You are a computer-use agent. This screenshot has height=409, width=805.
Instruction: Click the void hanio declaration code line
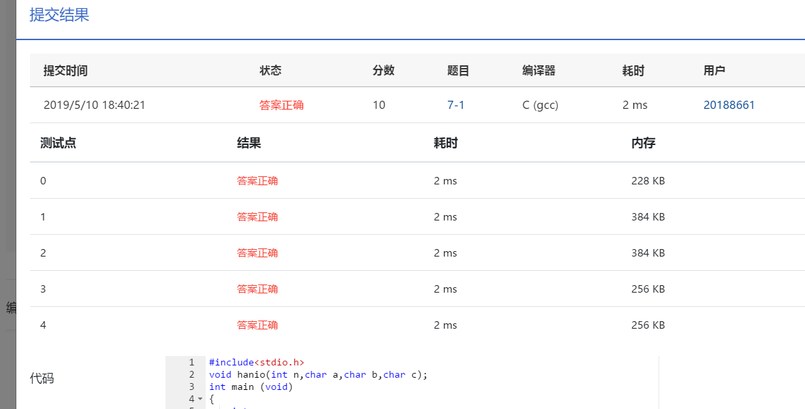(x=318, y=374)
